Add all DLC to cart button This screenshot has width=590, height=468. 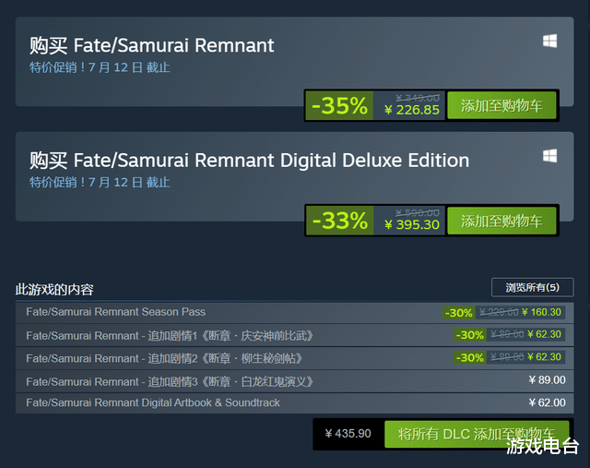tap(477, 434)
